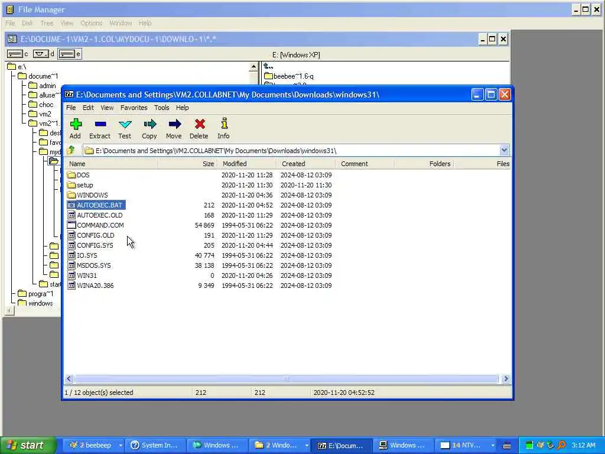Switch to drive e in File Manager
The image size is (605, 454).
pyautogui.click(x=70, y=54)
